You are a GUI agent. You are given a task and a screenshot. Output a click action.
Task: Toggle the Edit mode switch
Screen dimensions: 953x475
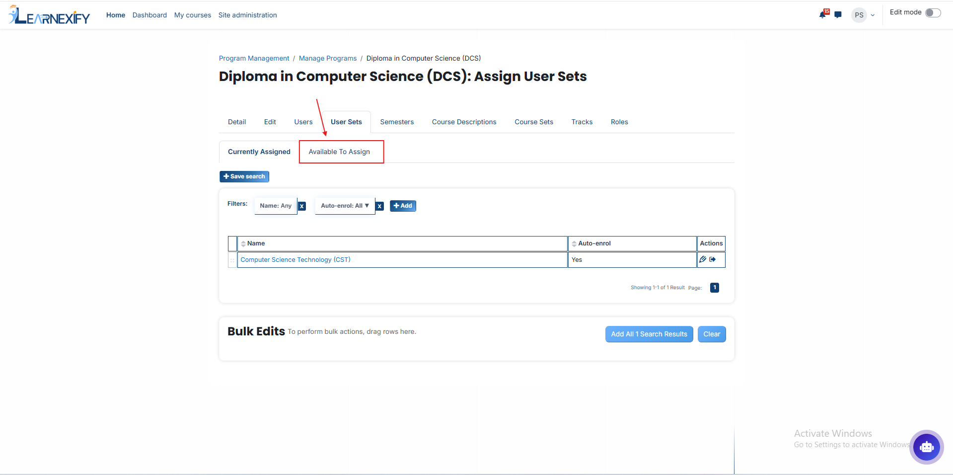933,13
